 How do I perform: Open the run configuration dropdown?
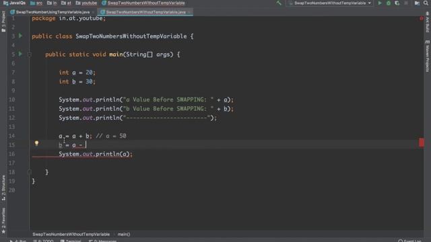(330, 3)
